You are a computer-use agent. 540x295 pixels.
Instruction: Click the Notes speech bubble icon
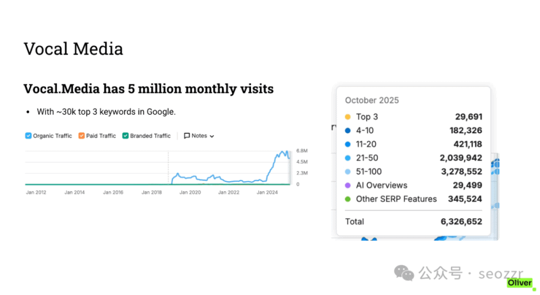point(187,136)
